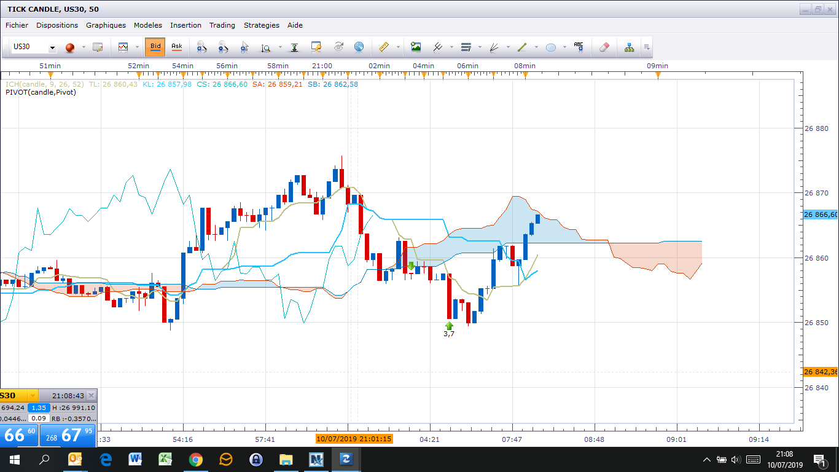Open the Strategies menu
Viewport: 839px width, 472px height.
click(262, 25)
